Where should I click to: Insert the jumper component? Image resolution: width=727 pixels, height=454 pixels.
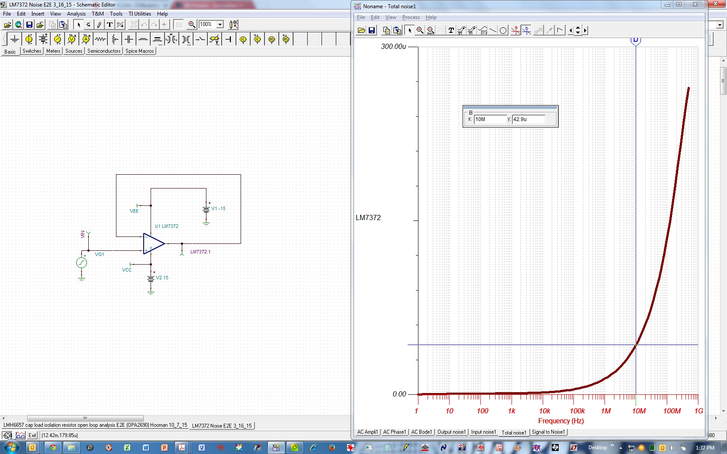229,39
